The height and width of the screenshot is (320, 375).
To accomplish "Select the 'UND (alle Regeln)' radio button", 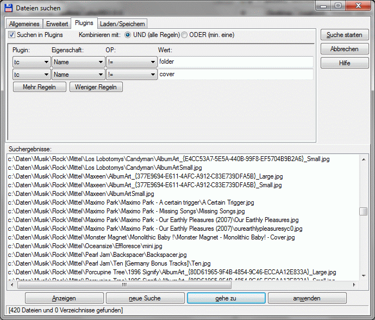I will pyautogui.click(x=128, y=35).
